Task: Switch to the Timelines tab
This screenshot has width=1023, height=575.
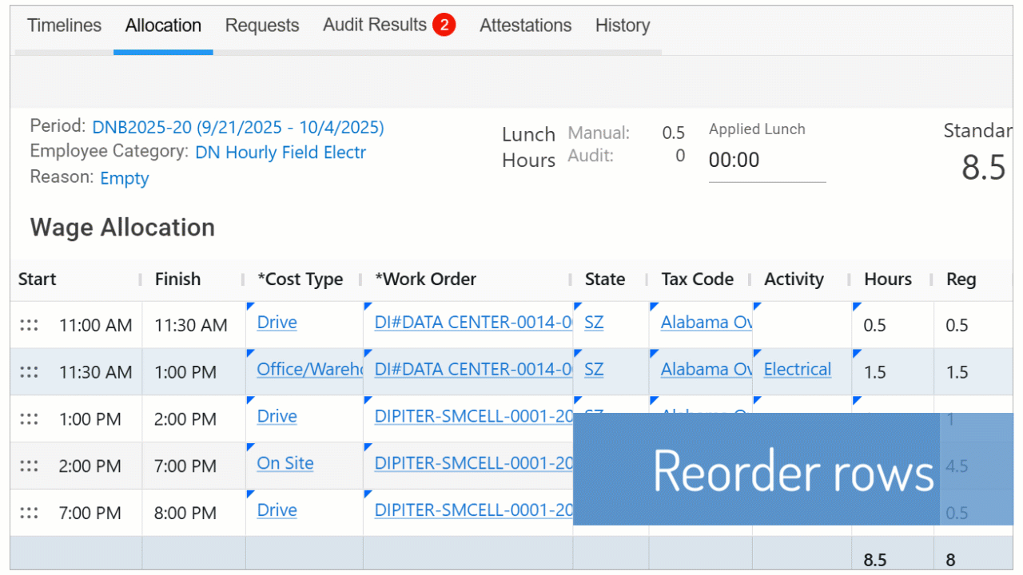Action: click(65, 26)
